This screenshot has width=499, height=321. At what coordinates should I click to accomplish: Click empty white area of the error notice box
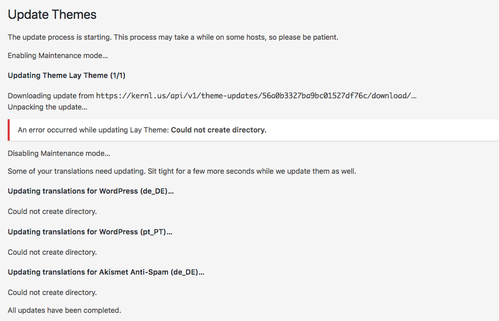point(382,130)
